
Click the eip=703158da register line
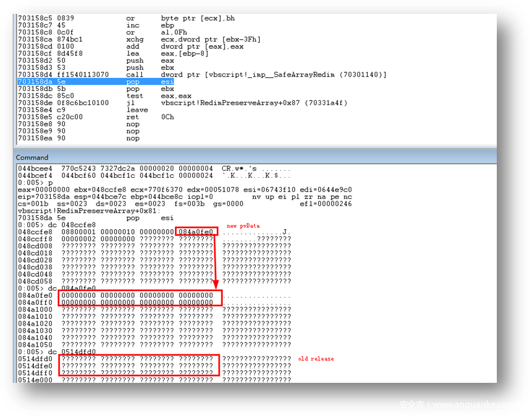pos(185,197)
